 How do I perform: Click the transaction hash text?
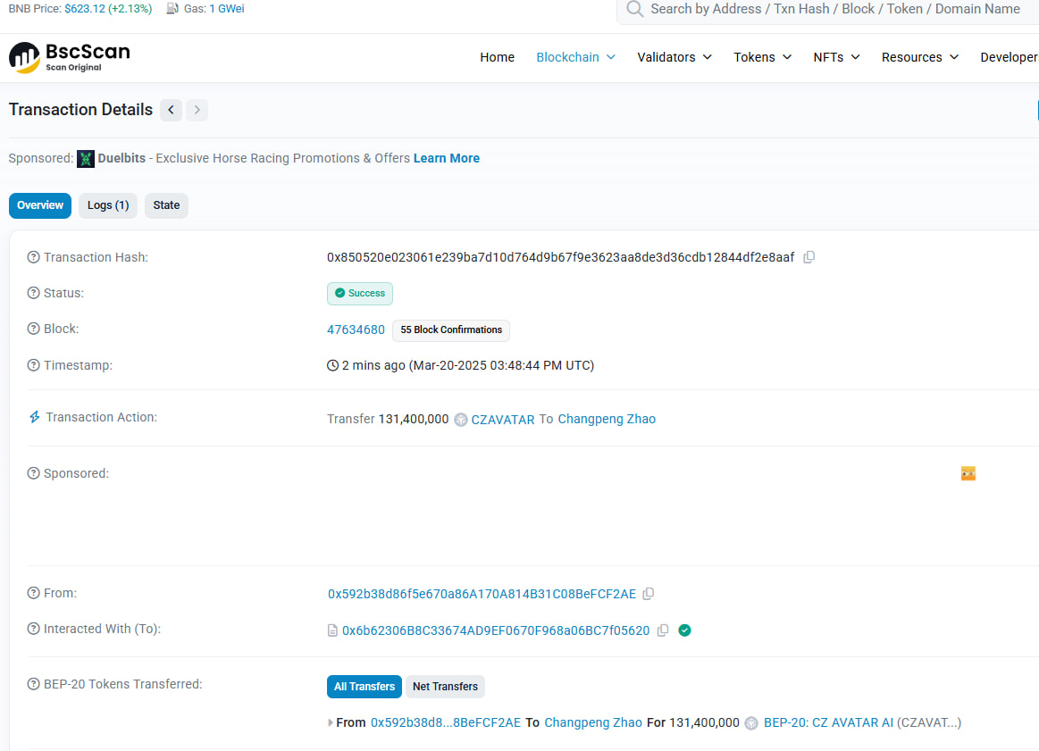click(x=560, y=257)
